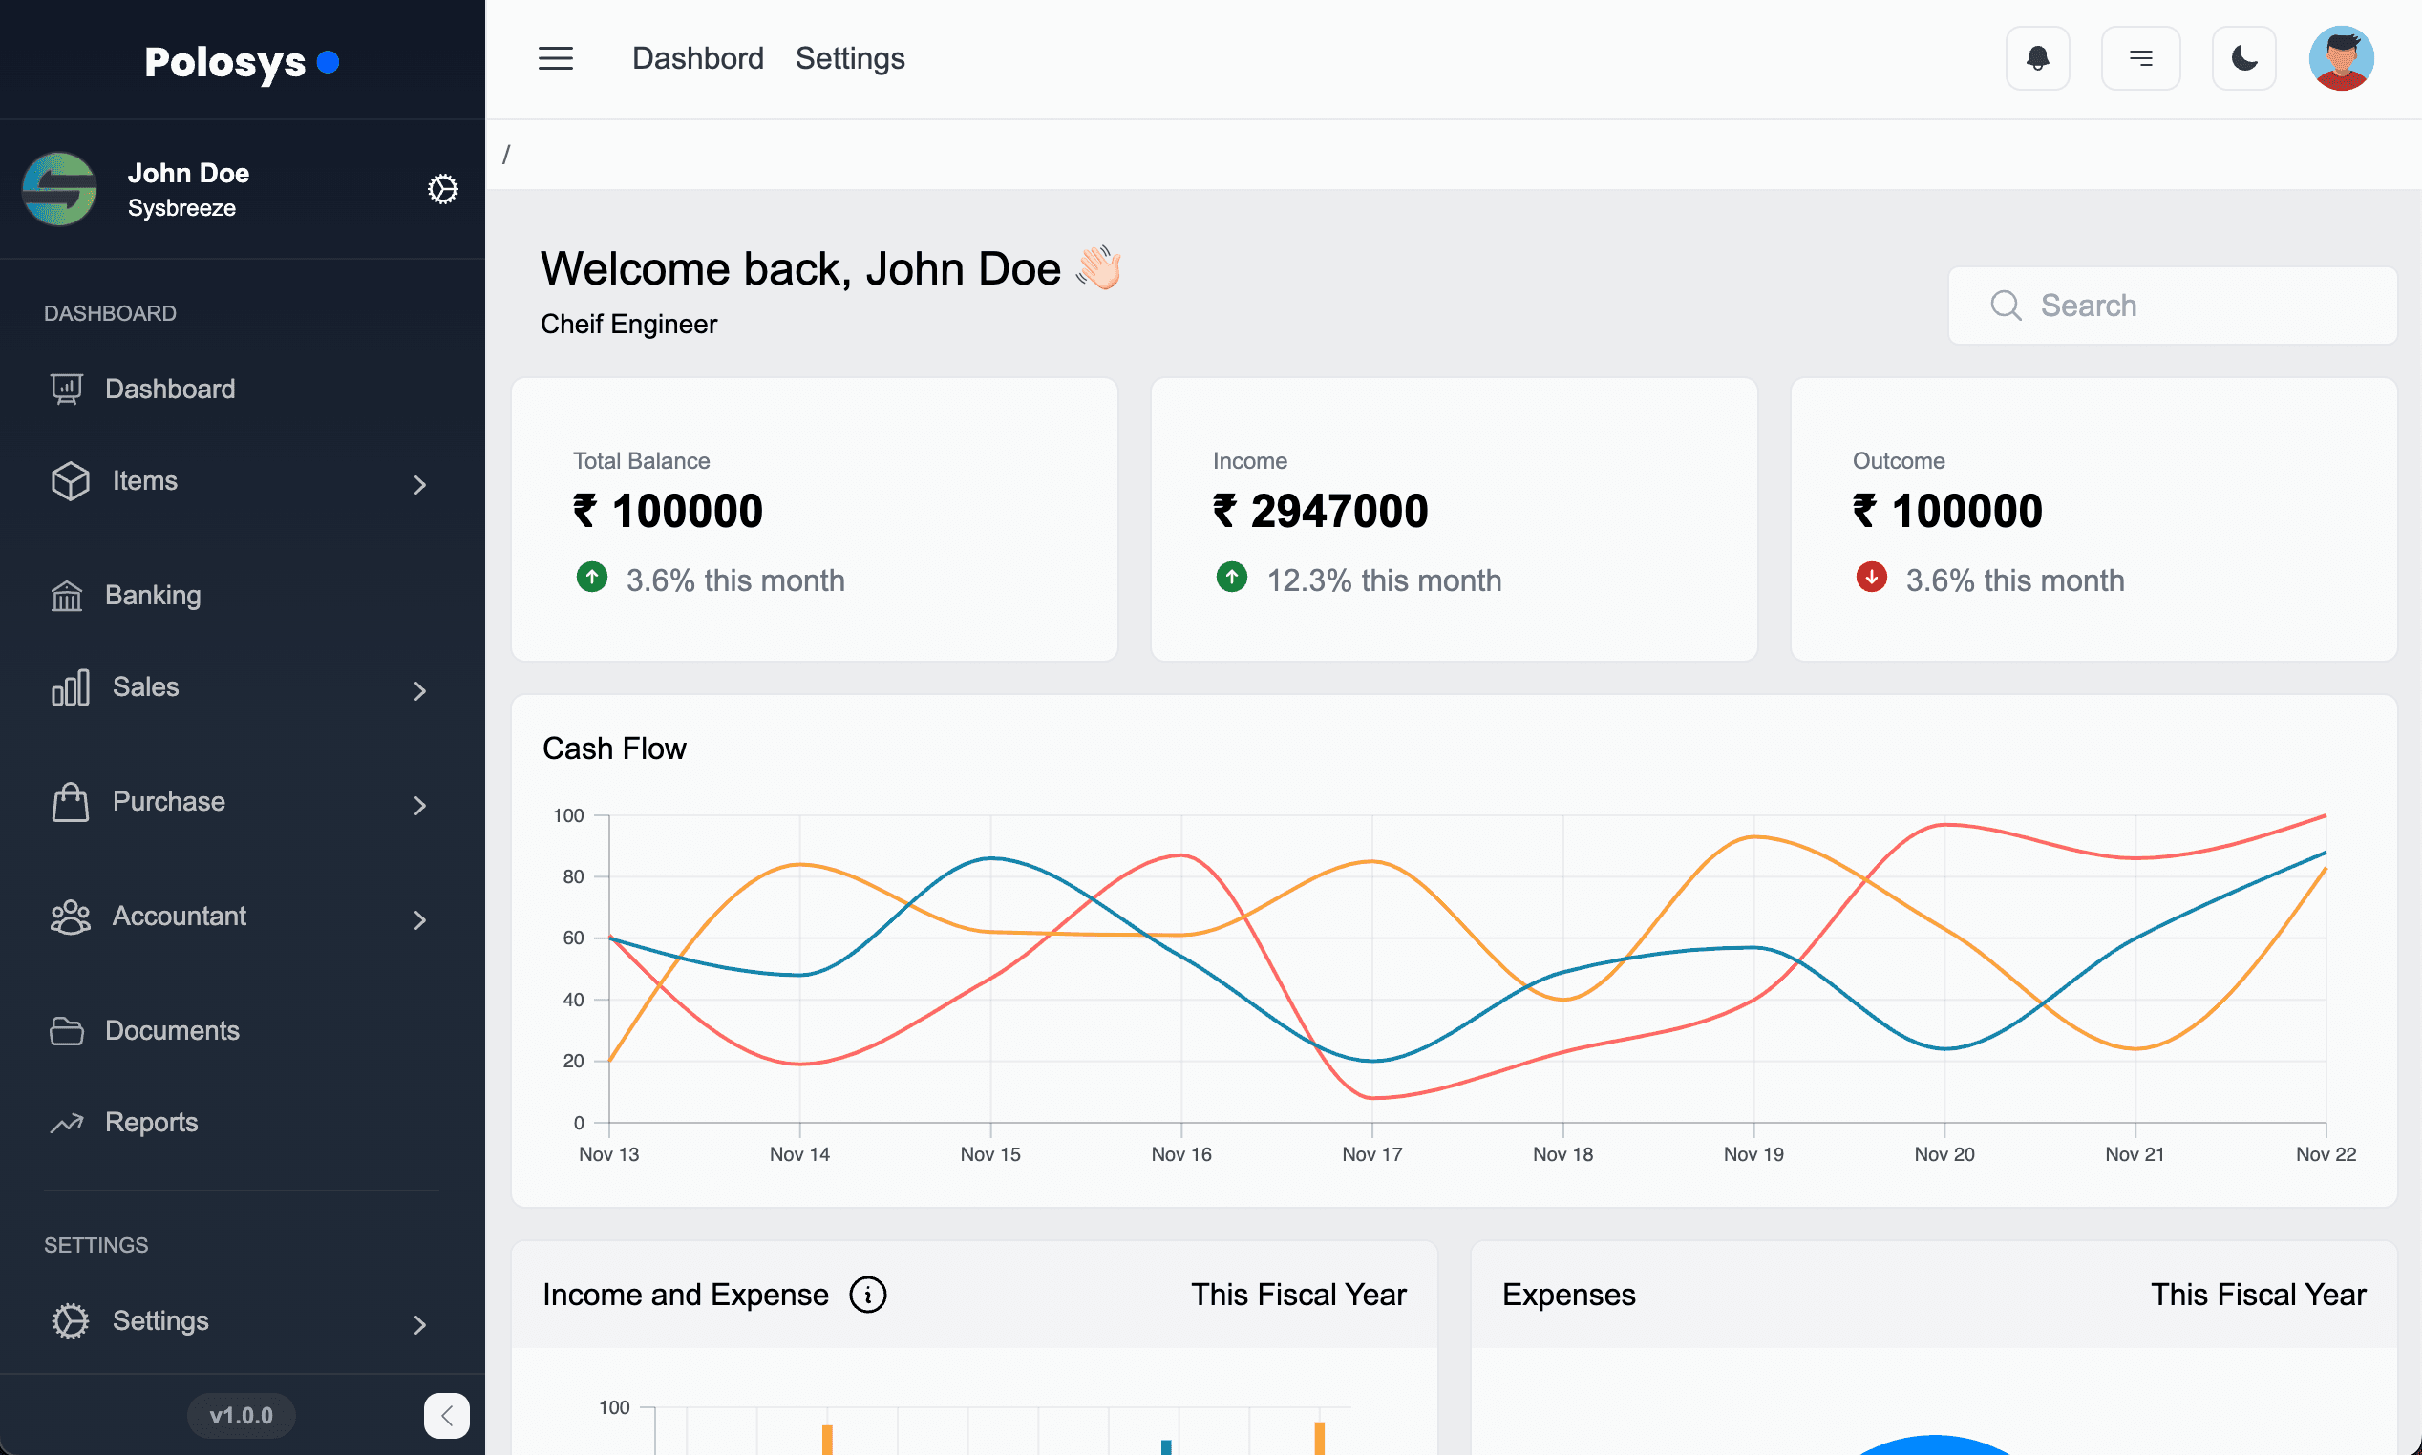Expand the Accountant submenu
2422x1455 pixels.
tap(419, 919)
